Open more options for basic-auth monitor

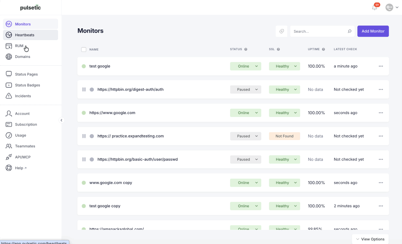point(381,159)
